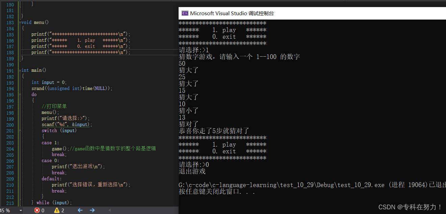Click the 'case 0:' label
This screenshot has height=214, width=446.
[x=50, y=161]
